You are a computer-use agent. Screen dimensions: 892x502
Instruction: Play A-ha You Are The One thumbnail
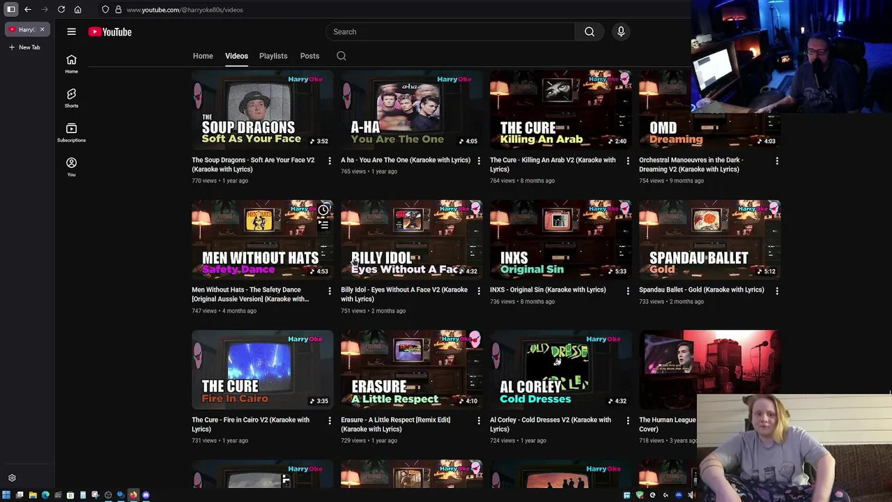[411, 109]
